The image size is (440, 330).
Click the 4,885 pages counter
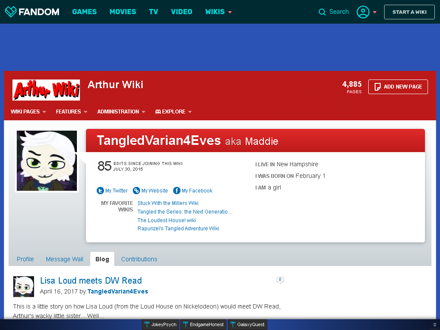coord(352,87)
